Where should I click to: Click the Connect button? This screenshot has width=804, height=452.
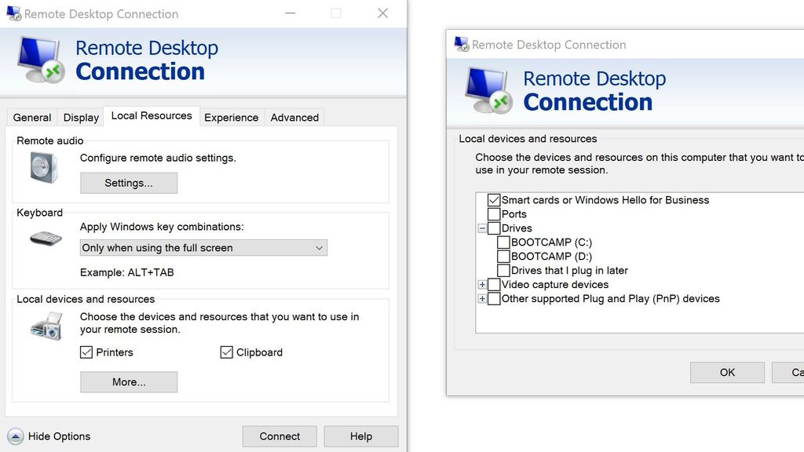click(280, 436)
